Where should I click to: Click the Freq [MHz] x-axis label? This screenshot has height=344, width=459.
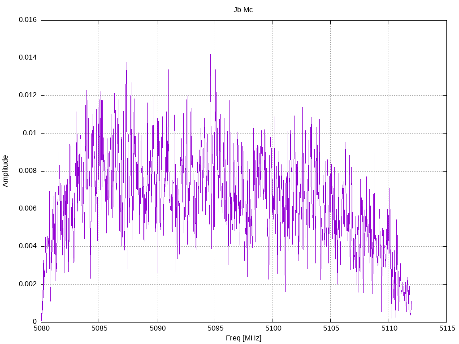[x=243, y=338]
